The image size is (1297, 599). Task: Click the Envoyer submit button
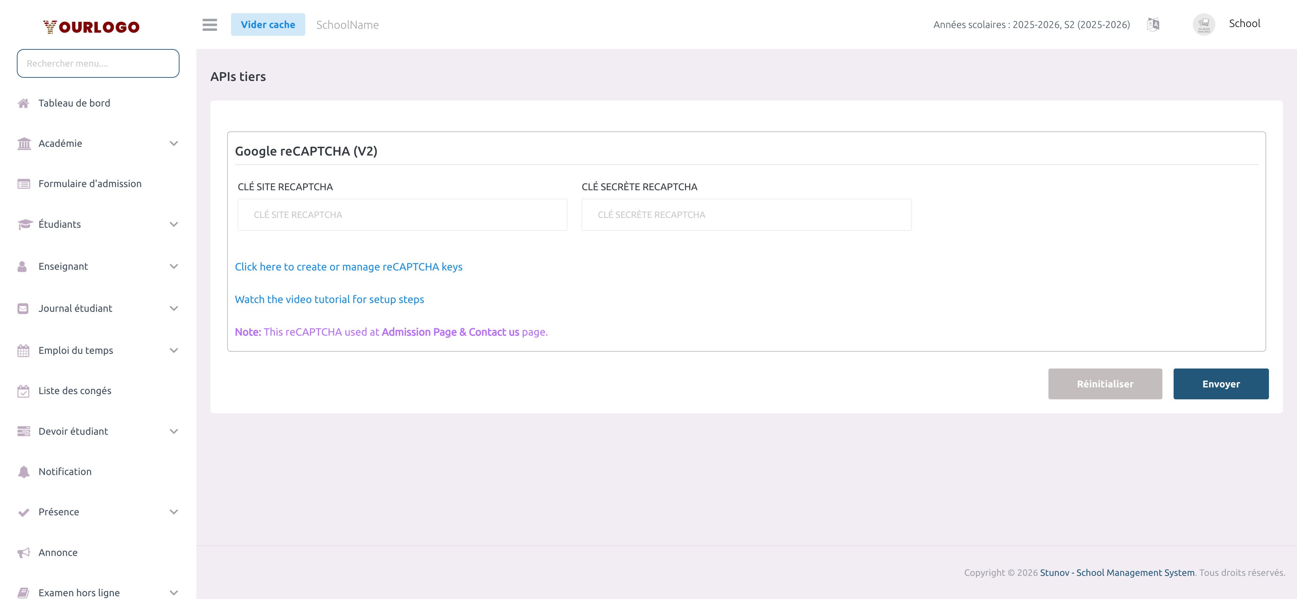pos(1221,384)
